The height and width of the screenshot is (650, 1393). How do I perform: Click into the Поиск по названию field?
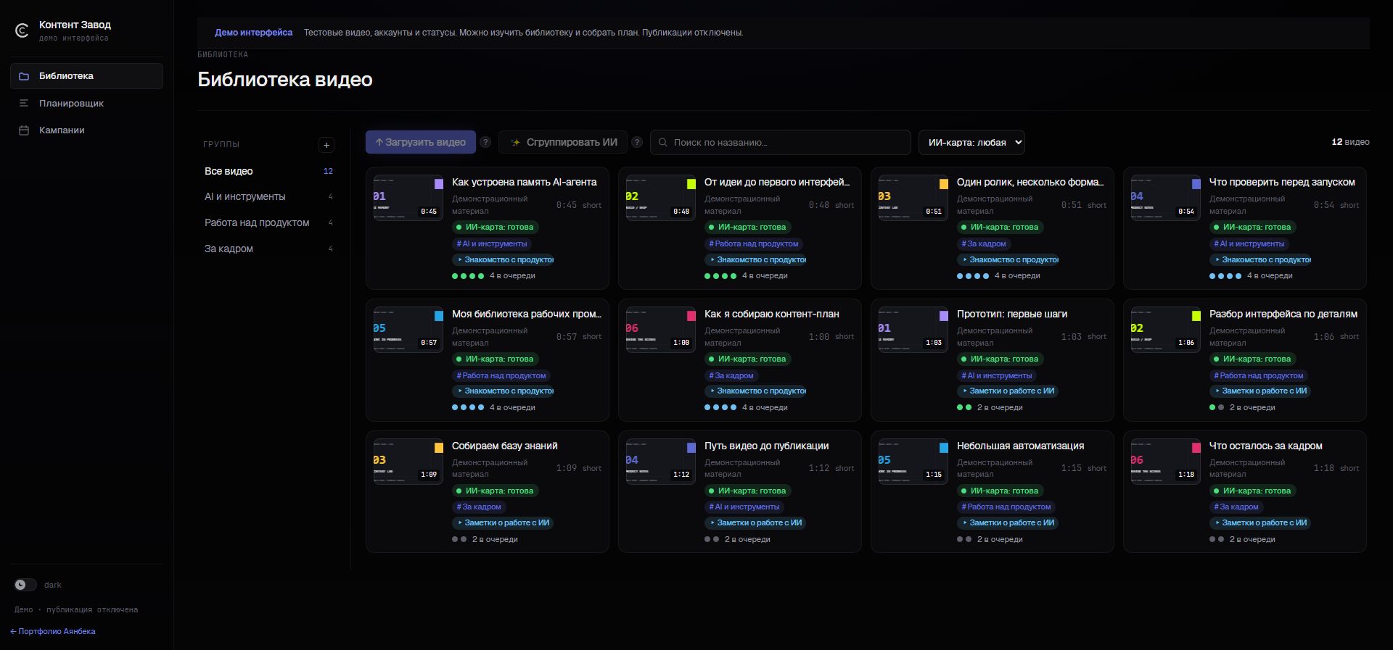pos(781,143)
